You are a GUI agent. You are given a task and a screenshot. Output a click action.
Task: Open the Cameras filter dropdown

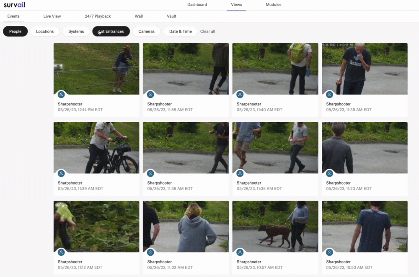pos(146,31)
